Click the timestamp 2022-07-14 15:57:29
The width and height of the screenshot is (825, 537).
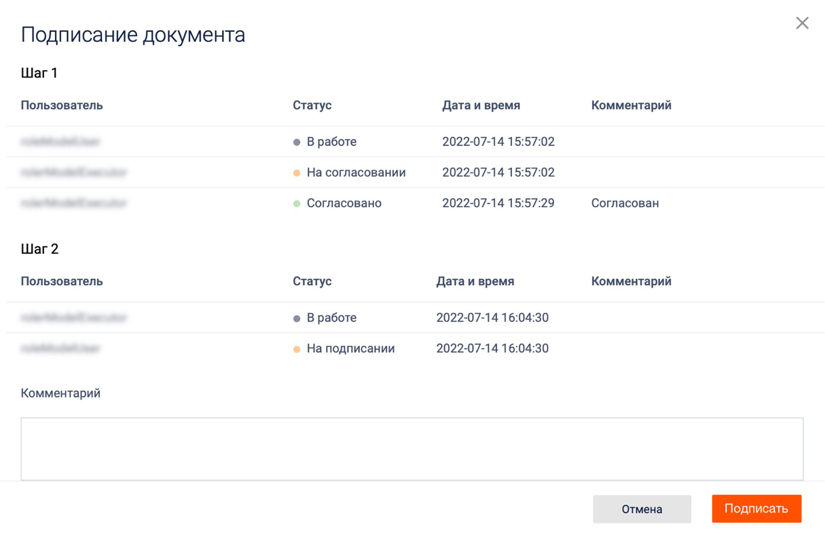tap(498, 203)
